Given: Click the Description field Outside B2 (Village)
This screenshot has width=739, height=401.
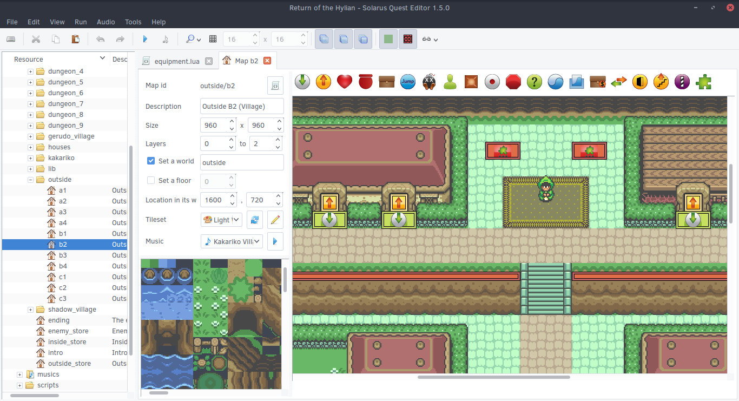Looking at the screenshot, I should pos(242,106).
